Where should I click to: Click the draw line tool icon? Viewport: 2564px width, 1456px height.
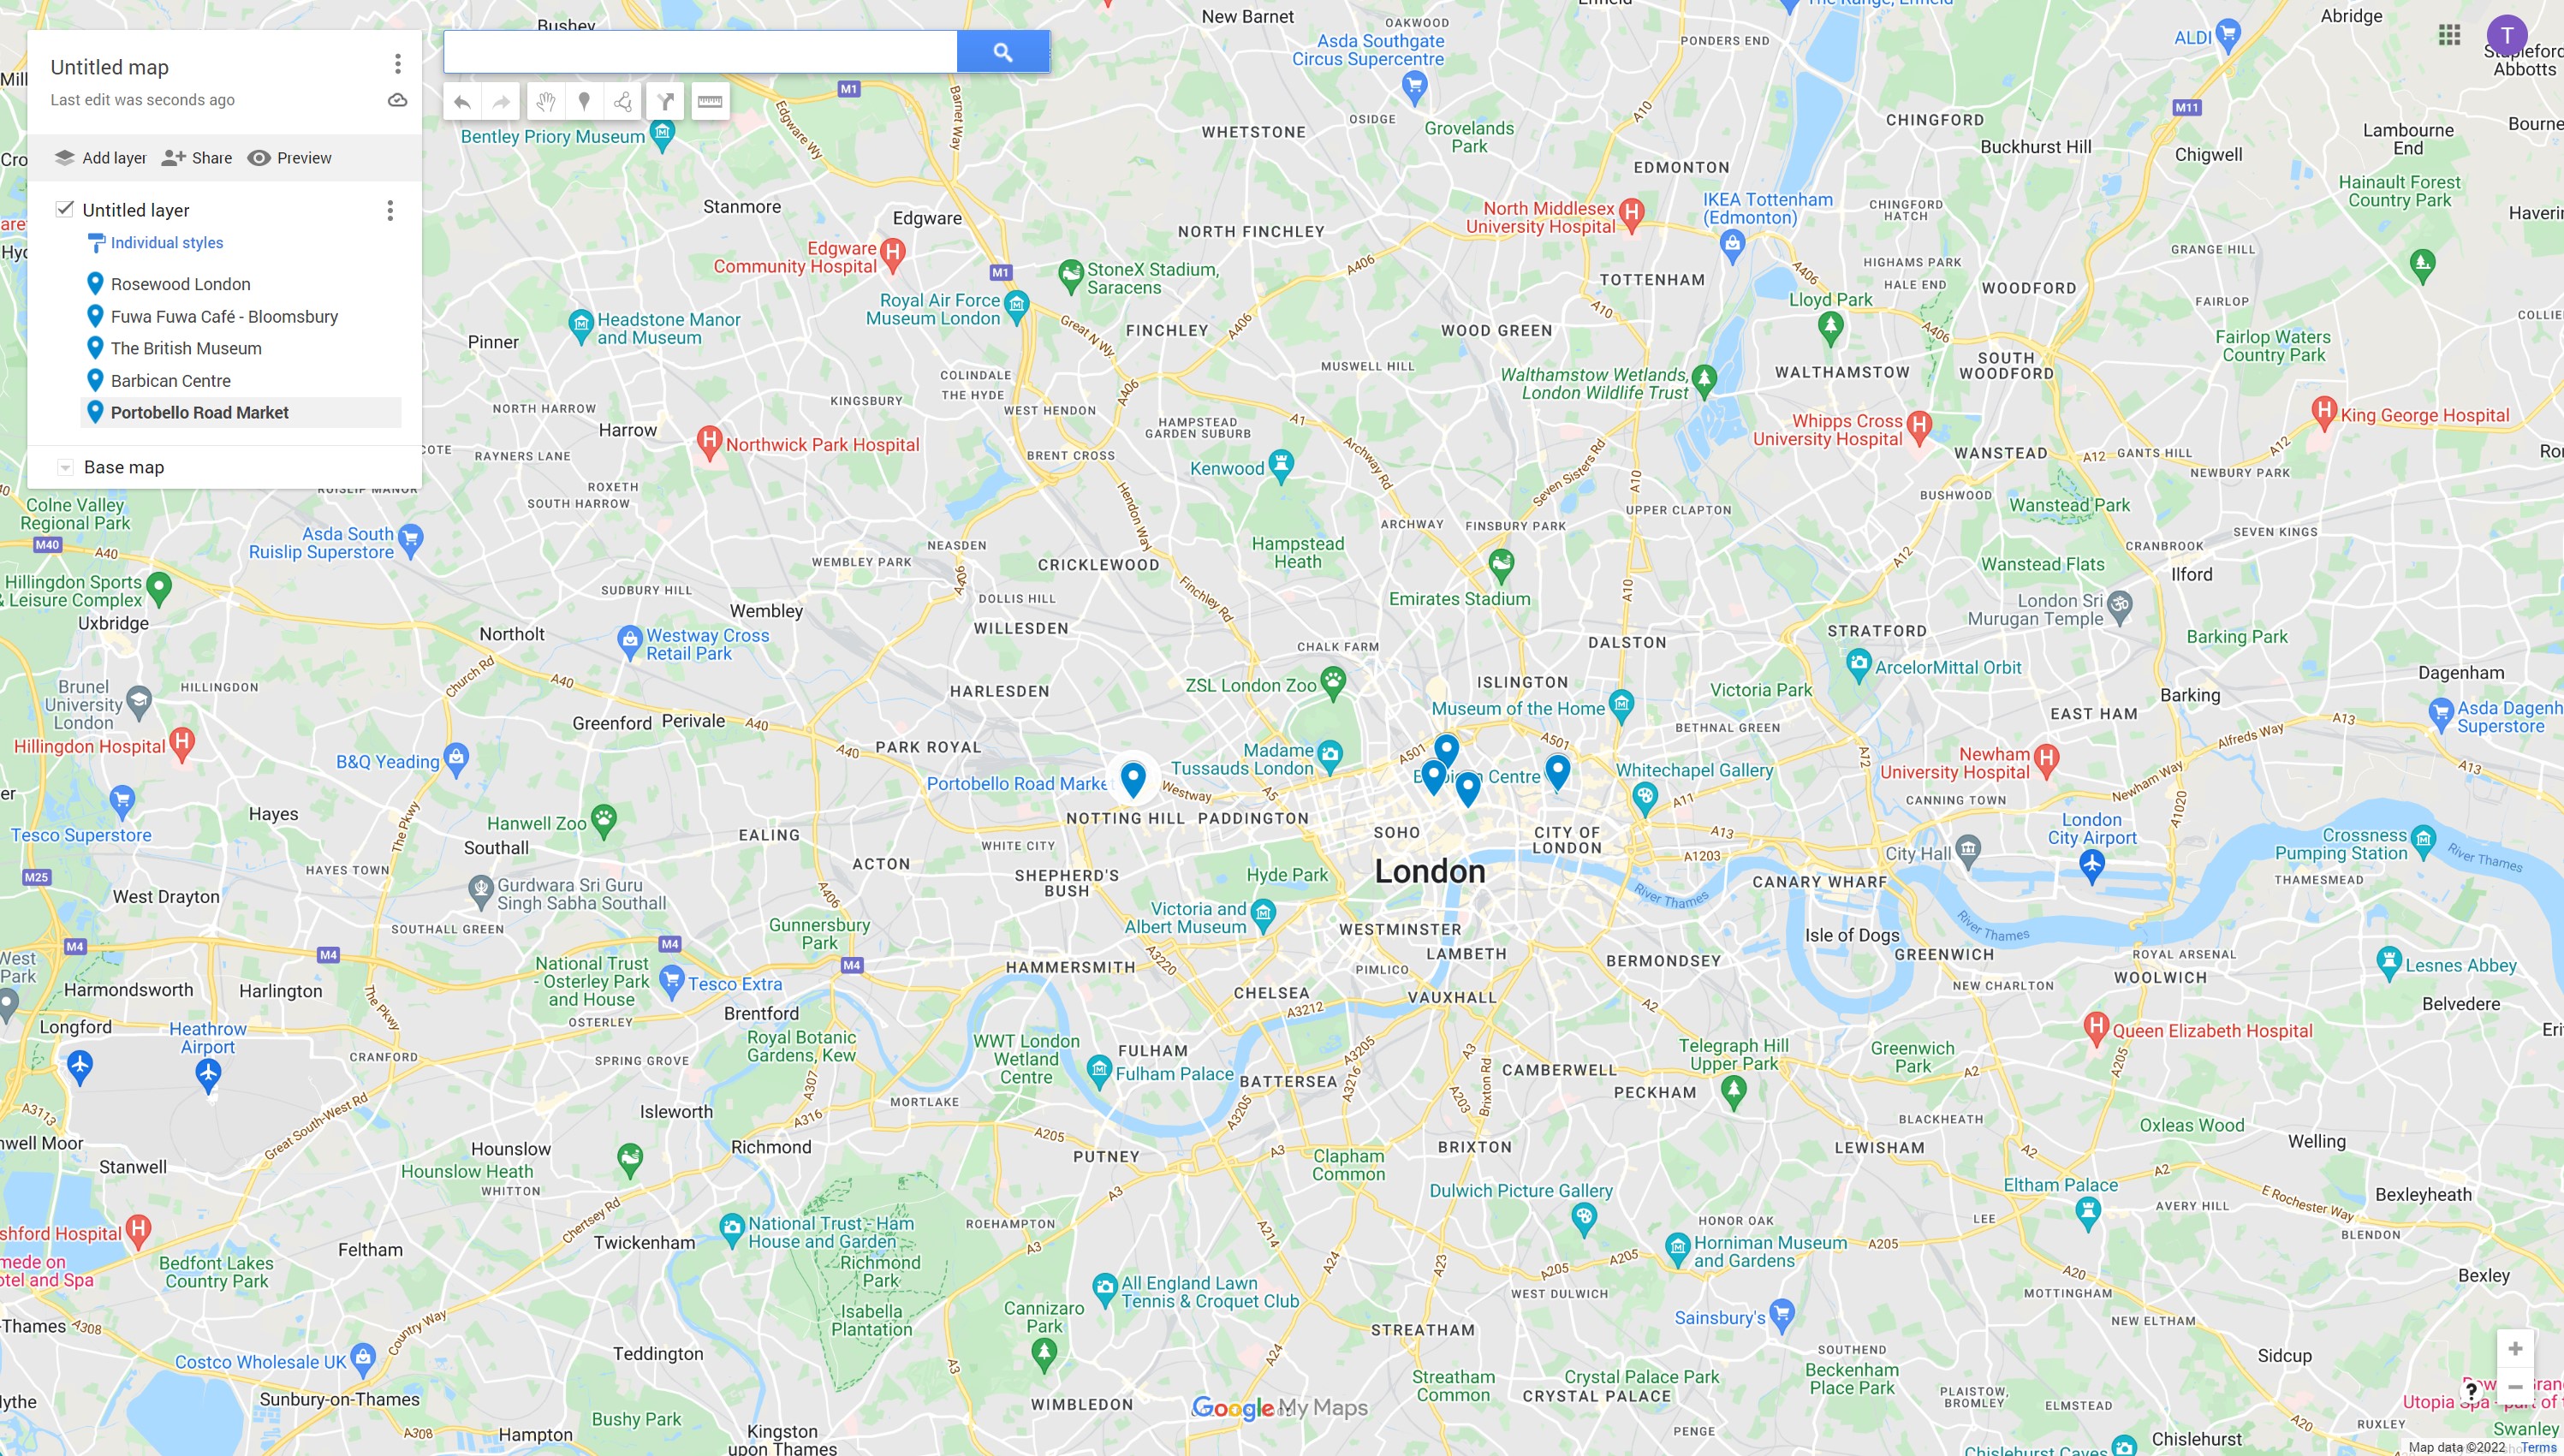[x=625, y=98]
